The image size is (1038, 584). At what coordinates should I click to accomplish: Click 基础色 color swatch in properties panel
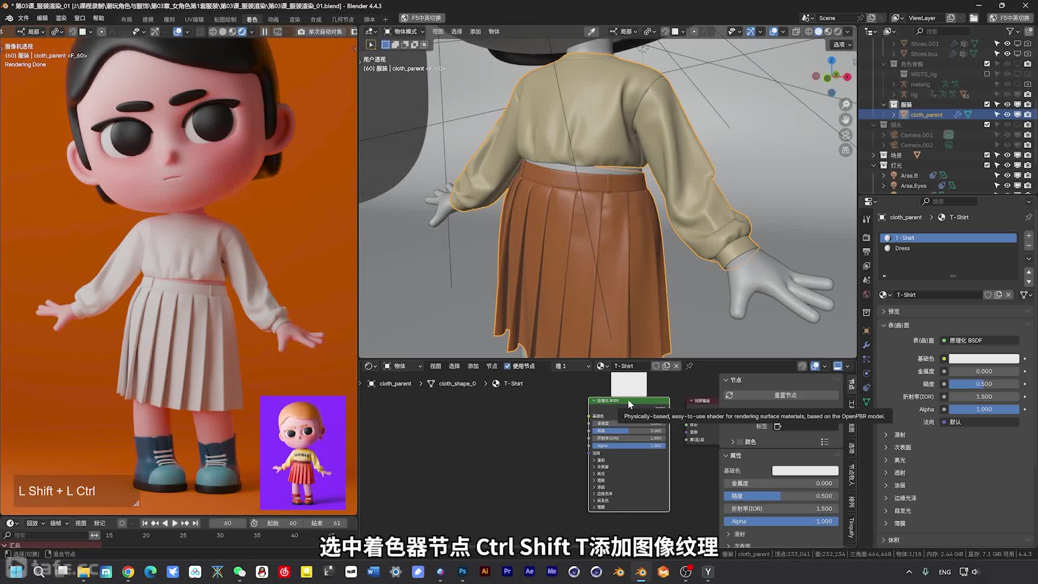tap(984, 359)
